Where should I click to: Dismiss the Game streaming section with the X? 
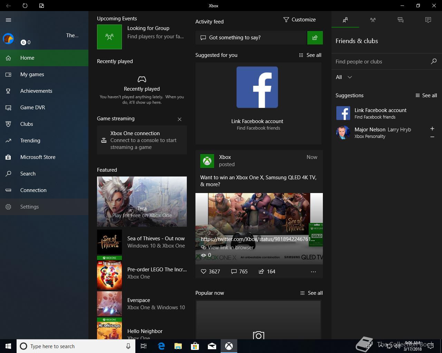180,119
